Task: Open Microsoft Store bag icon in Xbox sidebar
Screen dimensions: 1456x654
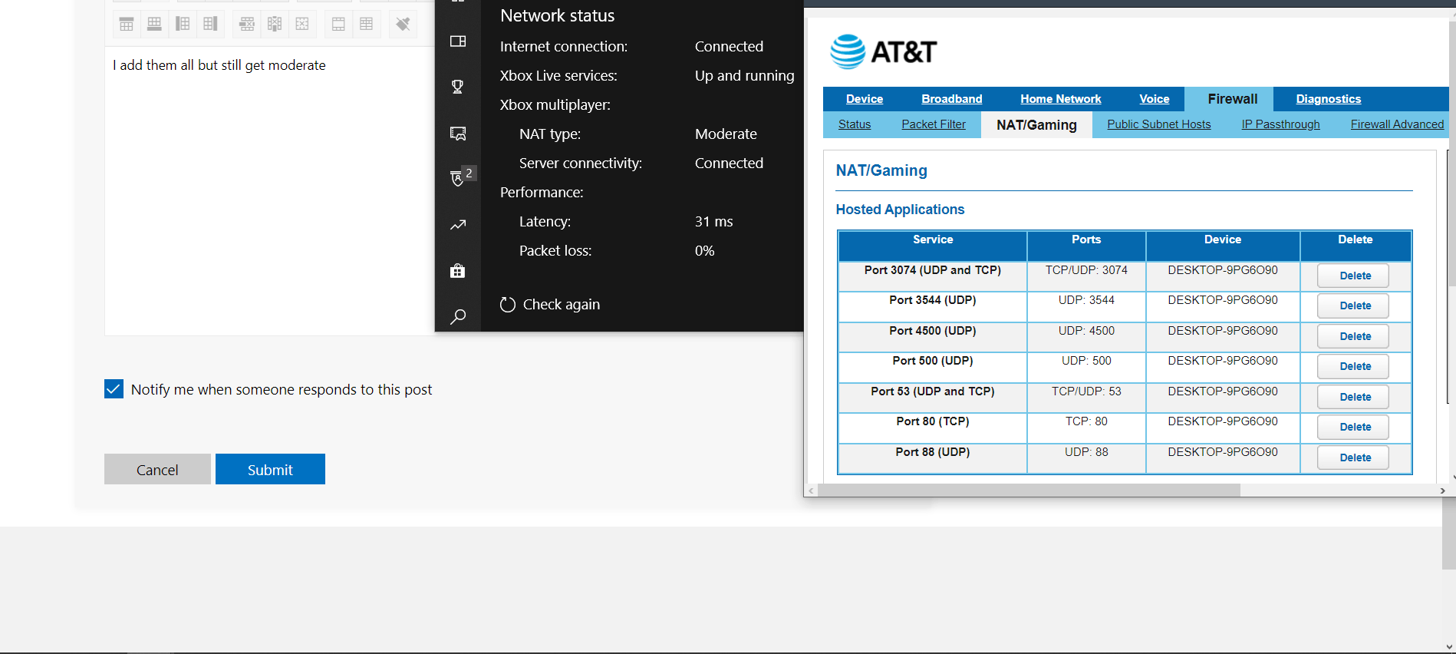Action: tap(458, 270)
